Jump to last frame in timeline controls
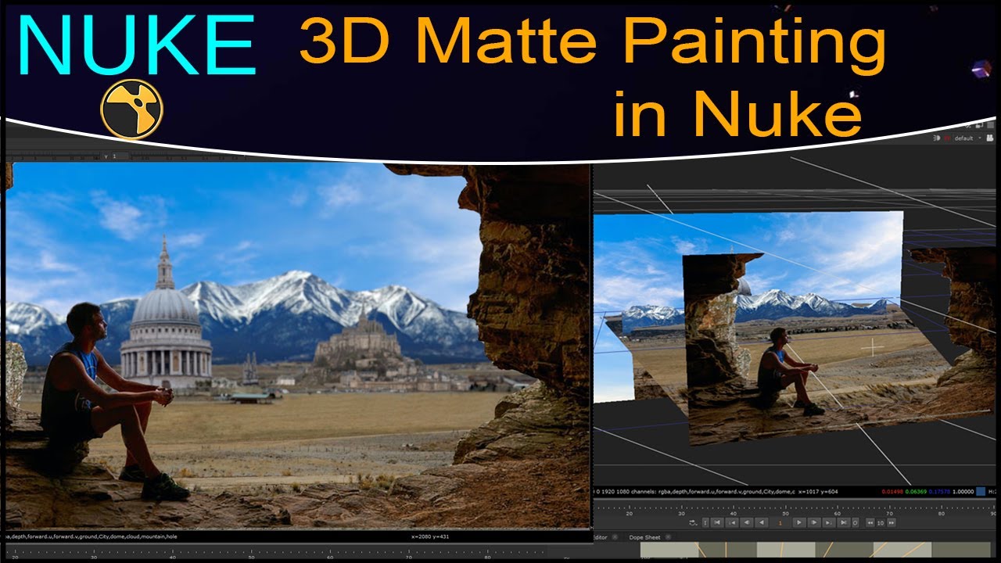Screen dimensions: 1001x563 (x=844, y=522)
